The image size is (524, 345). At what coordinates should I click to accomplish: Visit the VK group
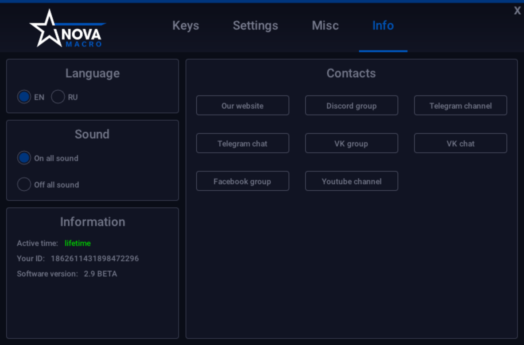click(x=351, y=143)
